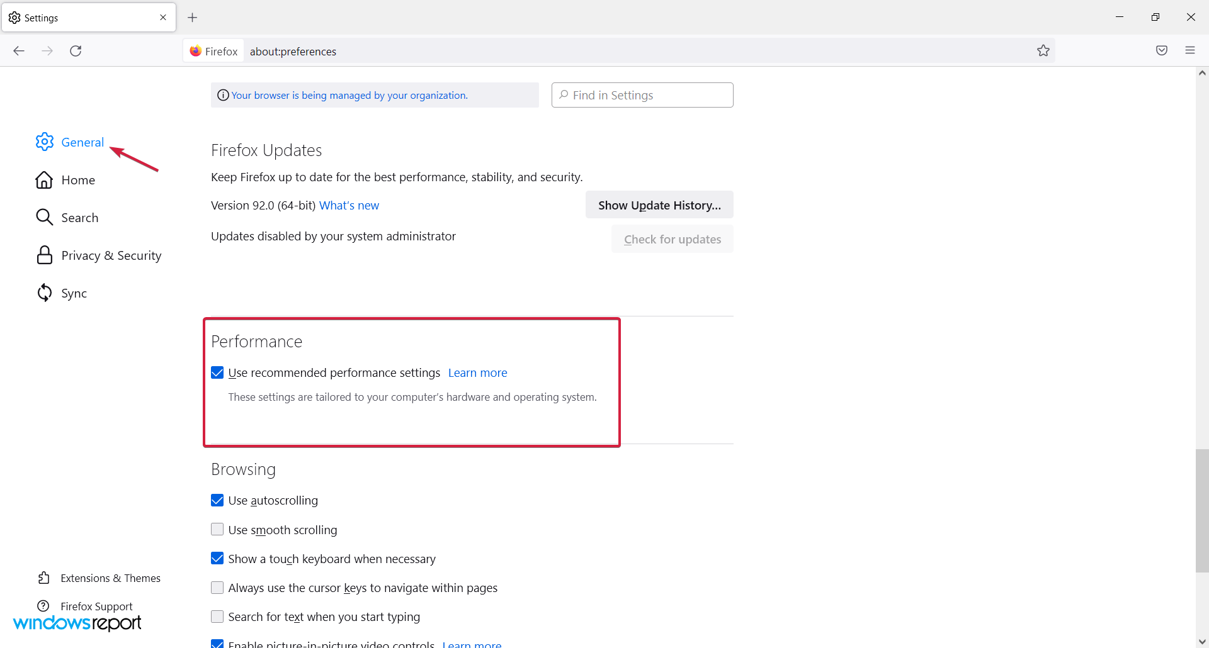Restore down the Firefox window
The image size is (1209, 648).
point(1155,17)
